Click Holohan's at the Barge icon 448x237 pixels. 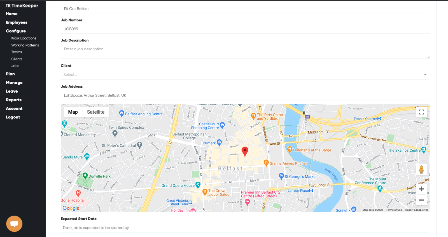click(290, 149)
